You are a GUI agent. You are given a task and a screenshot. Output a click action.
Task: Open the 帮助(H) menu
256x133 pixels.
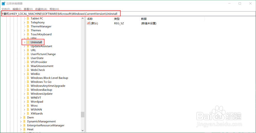(x=54, y=9)
